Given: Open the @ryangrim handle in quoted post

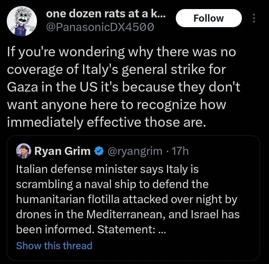Looking at the screenshot, I should [135, 151].
